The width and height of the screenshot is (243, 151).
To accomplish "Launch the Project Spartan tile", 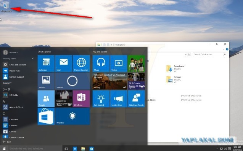I will pyautogui.click(x=81, y=64).
